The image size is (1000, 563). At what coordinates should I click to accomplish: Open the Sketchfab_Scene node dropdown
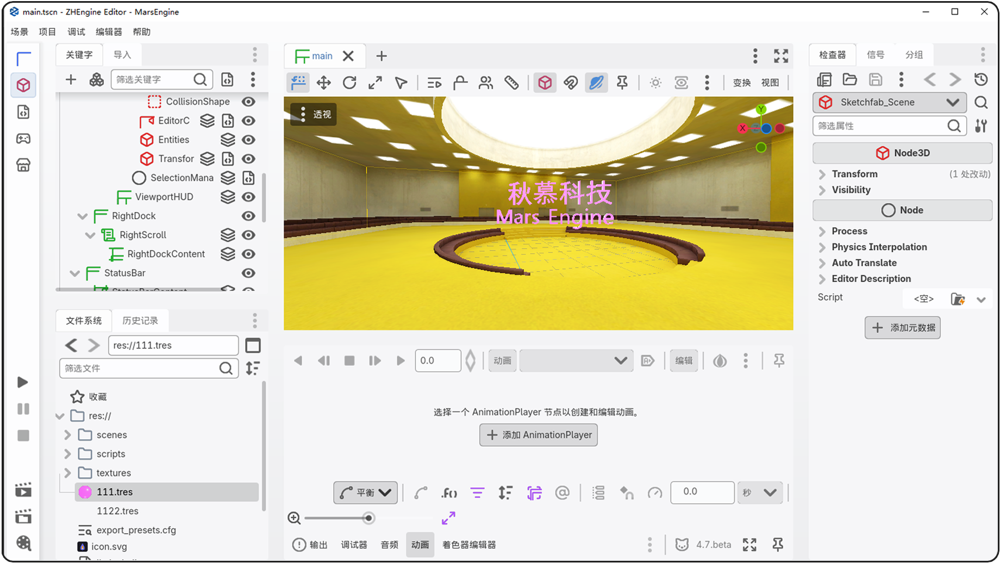(x=890, y=102)
